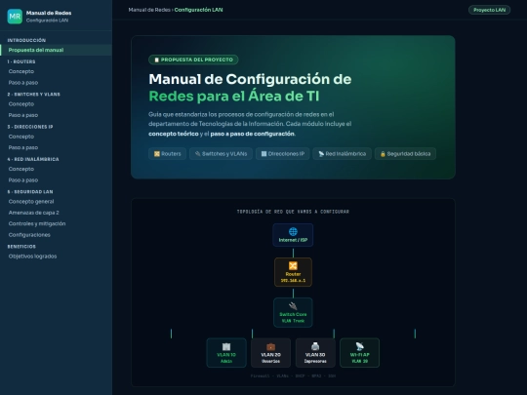Screen dimensions: 527x395
Task: Go to Amenazas de capa 2
Action: click(x=33, y=213)
